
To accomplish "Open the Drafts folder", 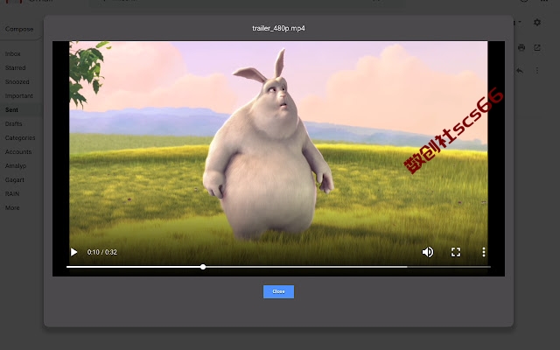I will [x=14, y=123].
